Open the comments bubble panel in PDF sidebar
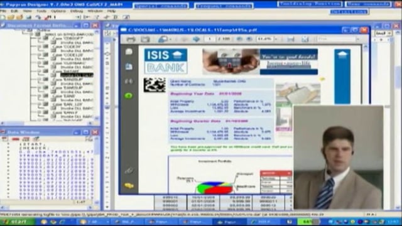 tap(129, 51)
